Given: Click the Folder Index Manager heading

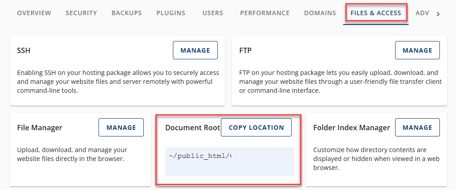Looking at the screenshot, I should (351, 128).
